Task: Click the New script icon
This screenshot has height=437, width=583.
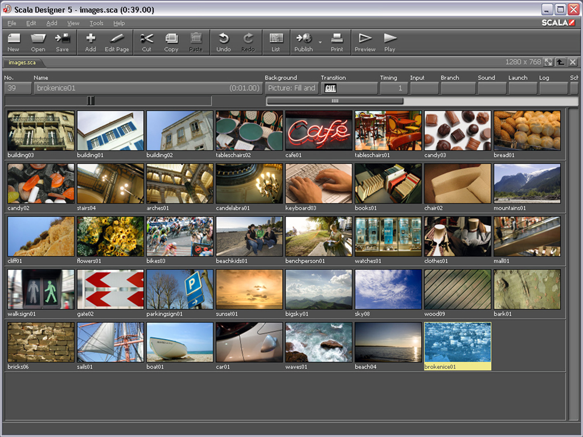Action: [14, 41]
